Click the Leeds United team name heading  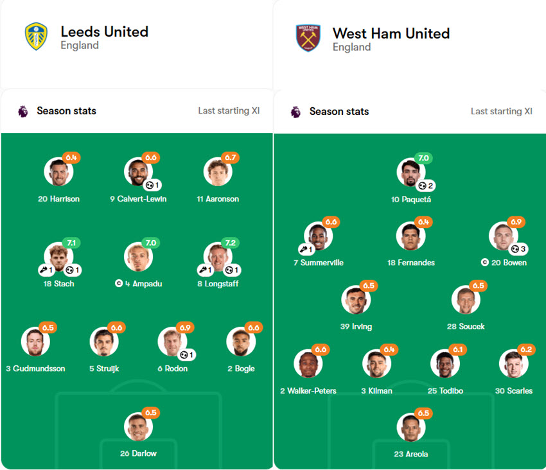[x=104, y=31]
